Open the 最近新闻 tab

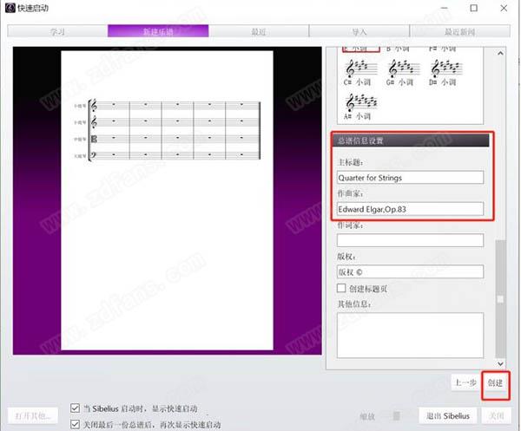click(460, 31)
